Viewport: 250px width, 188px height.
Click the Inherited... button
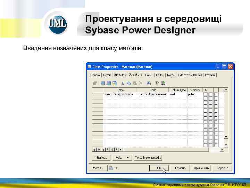(x=101, y=158)
